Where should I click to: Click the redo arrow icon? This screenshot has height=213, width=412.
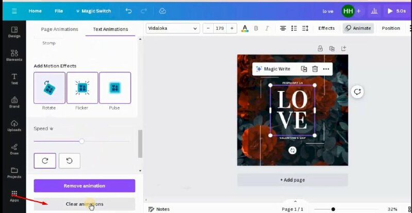(x=144, y=11)
